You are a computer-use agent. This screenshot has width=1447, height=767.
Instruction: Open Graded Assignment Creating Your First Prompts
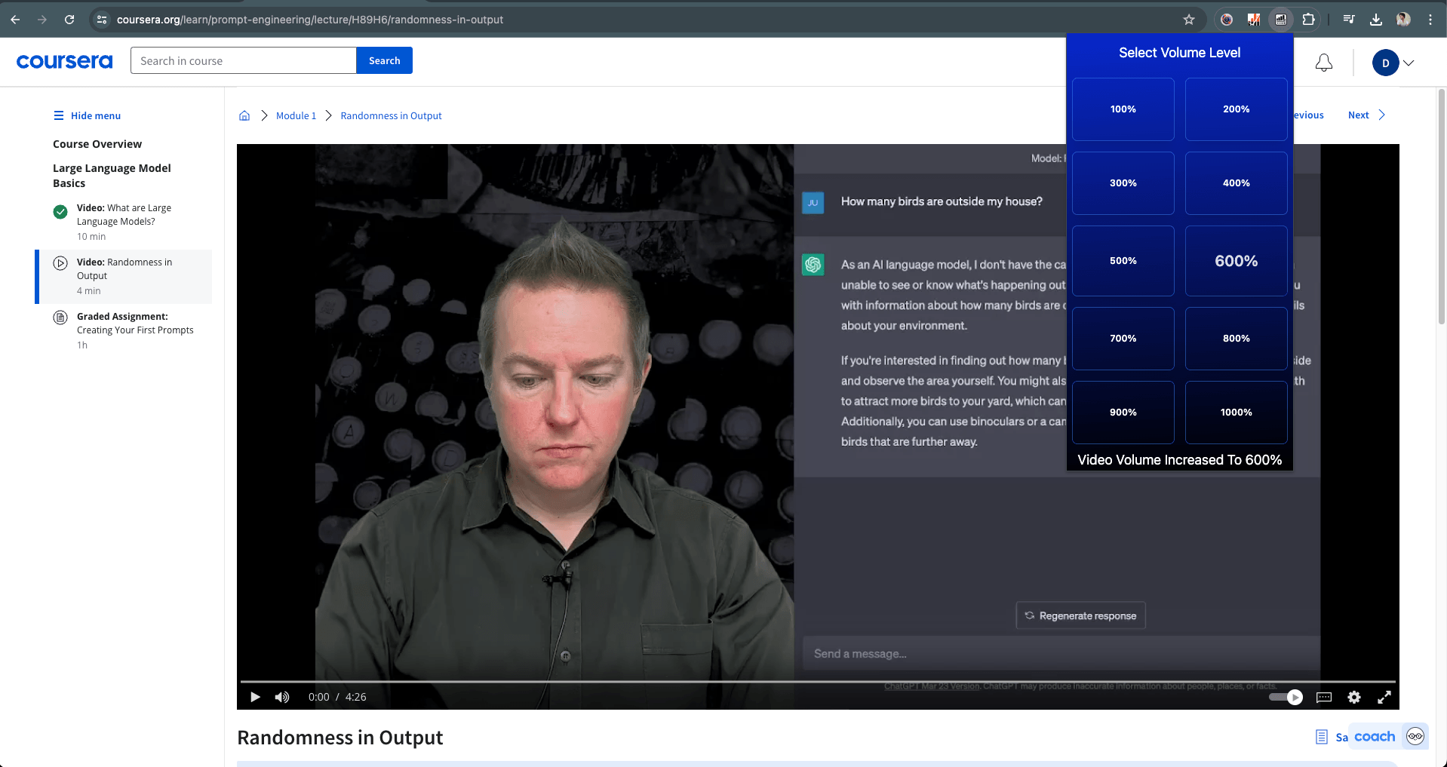pos(124,330)
